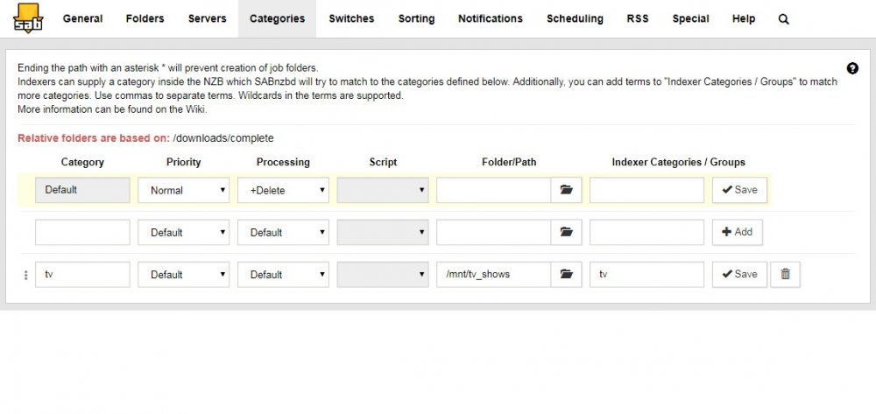This screenshot has width=876, height=414.
Task: Click the Priority column header
Action: tap(183, 163)
